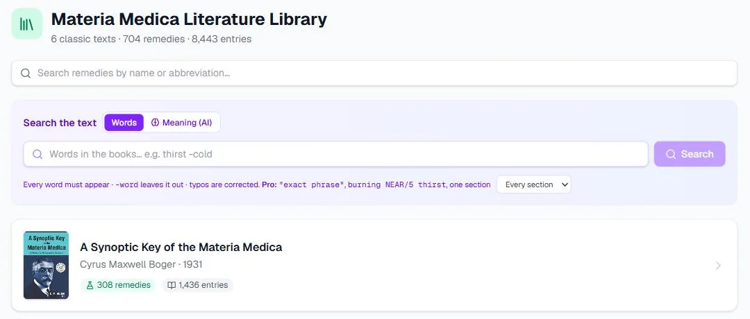This screenshot has height=319, width=750.
Task: Click the Synoptic Key book cover thumbnail
Action: pyautogui.click(x=46, y=265)
